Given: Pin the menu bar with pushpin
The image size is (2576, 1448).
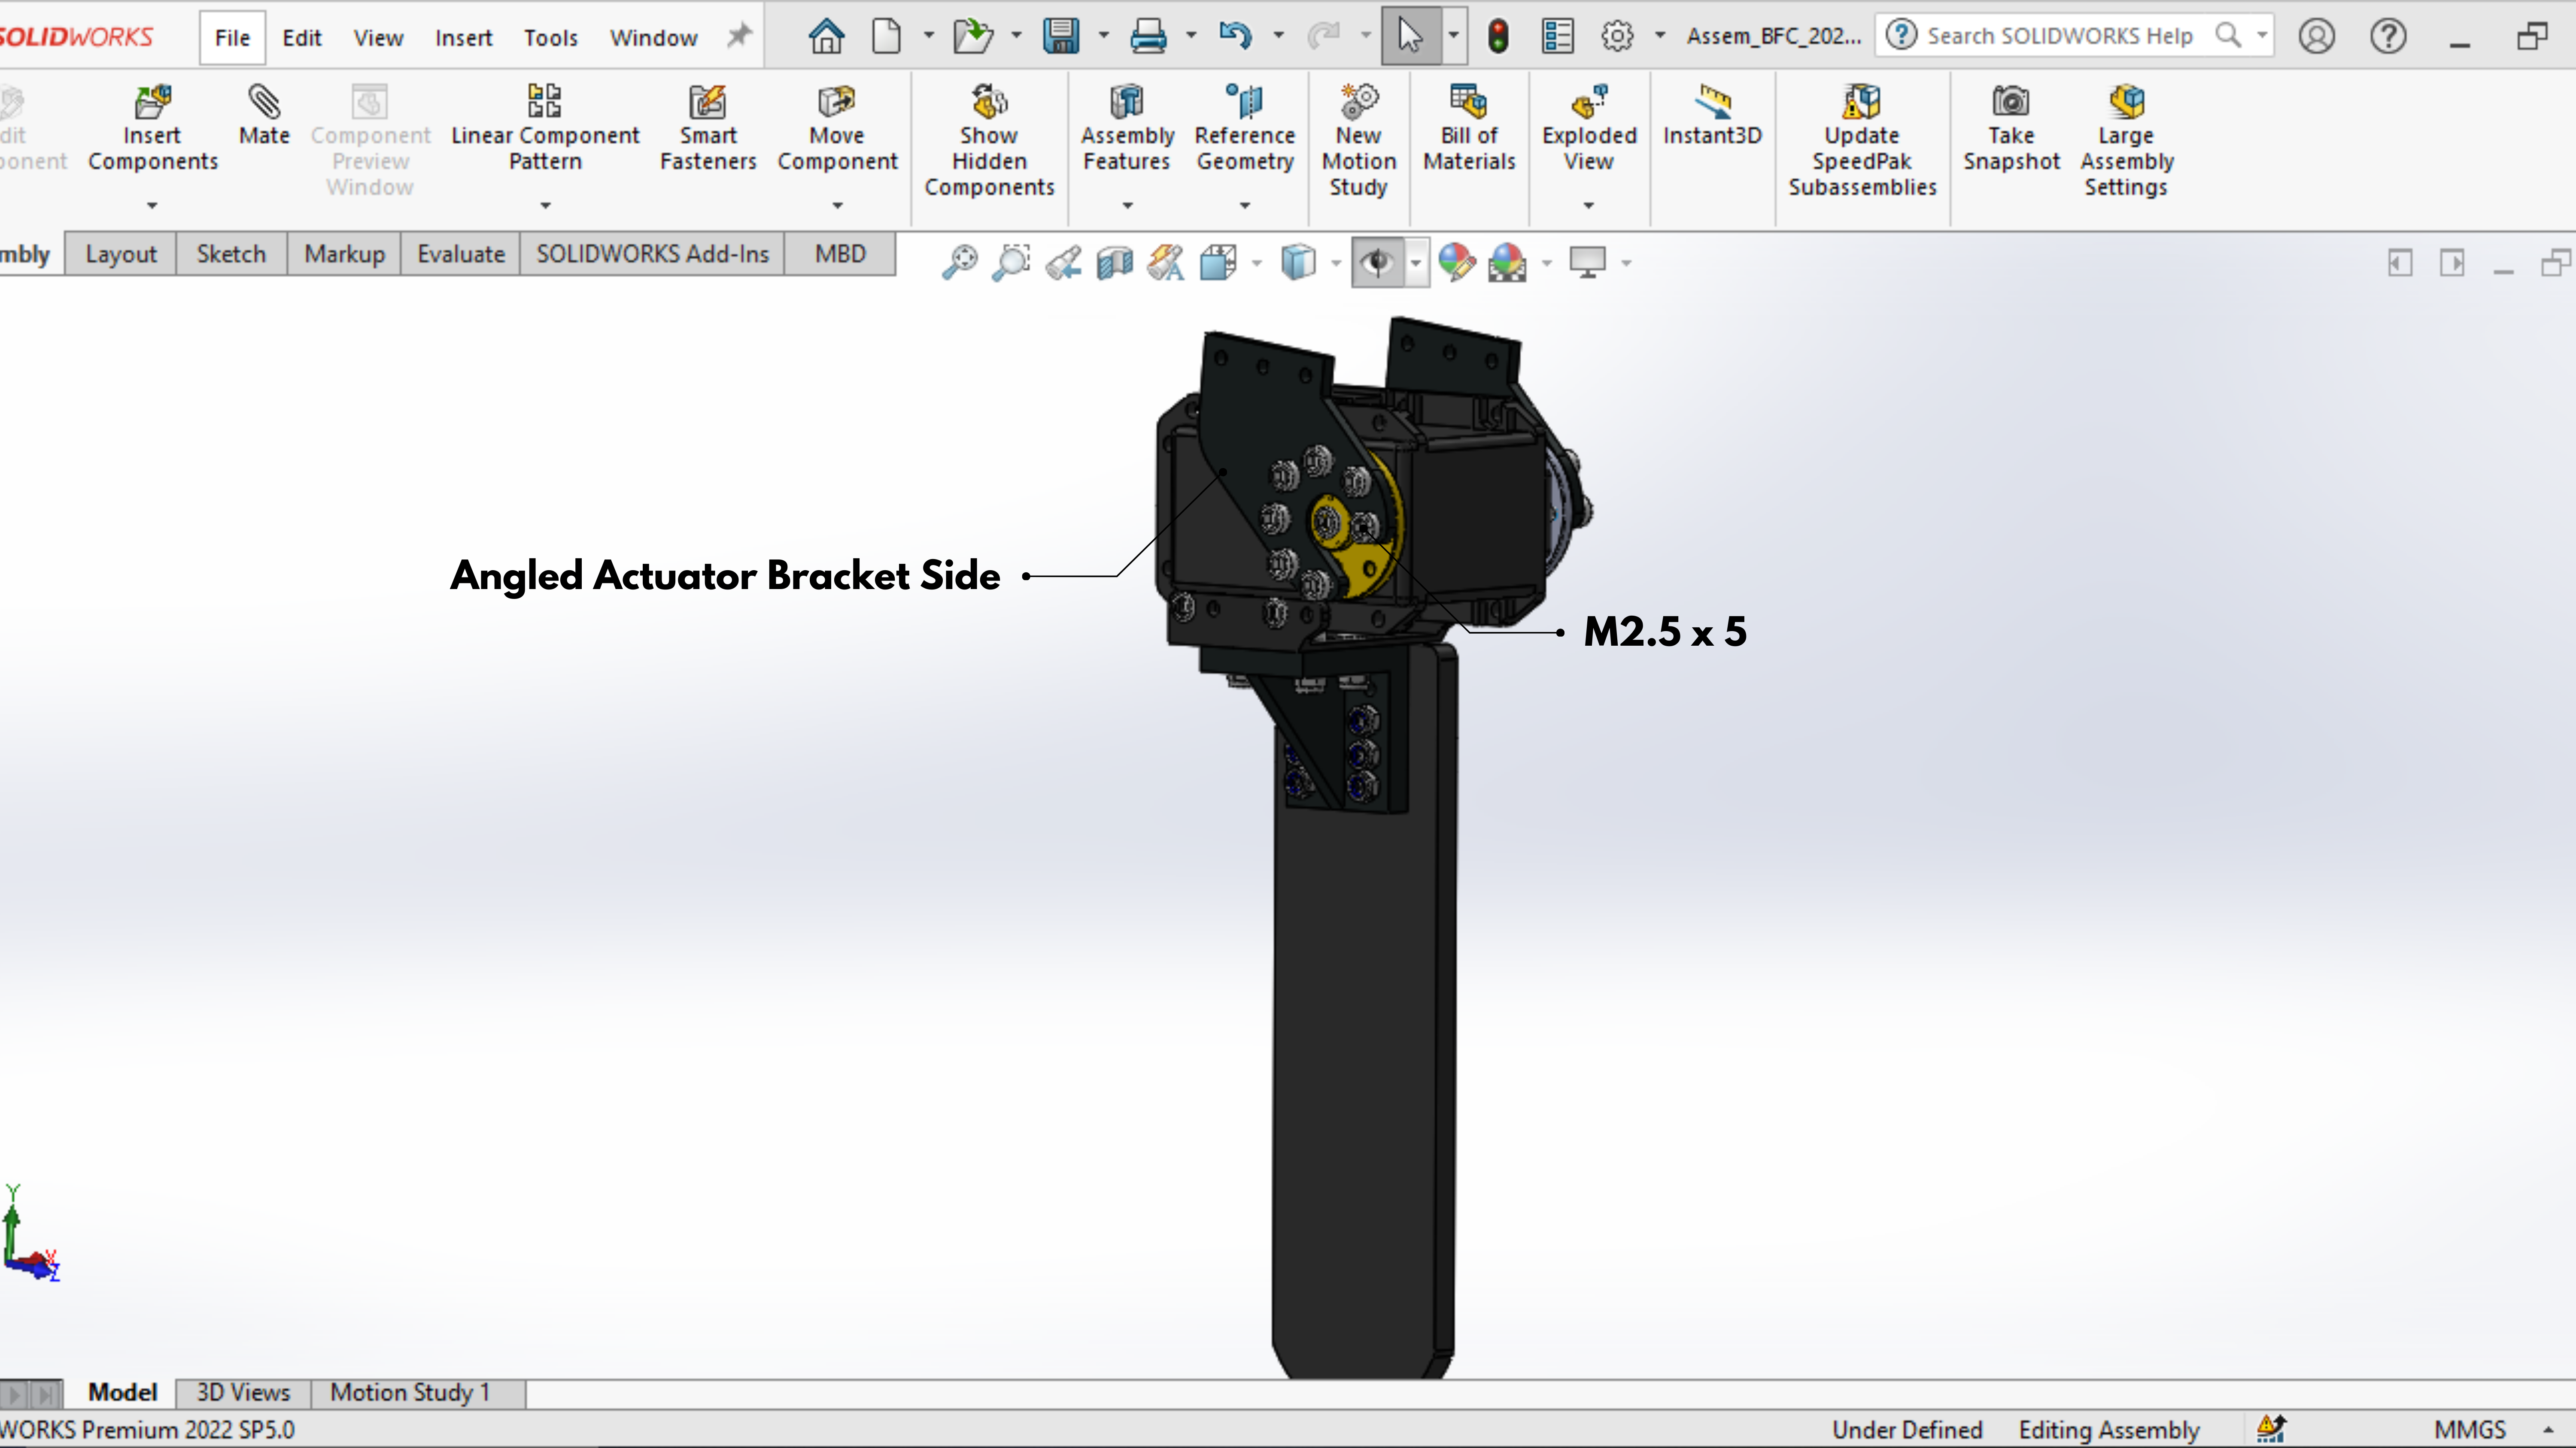Looking at the screenshot, I should pos(738,36).
